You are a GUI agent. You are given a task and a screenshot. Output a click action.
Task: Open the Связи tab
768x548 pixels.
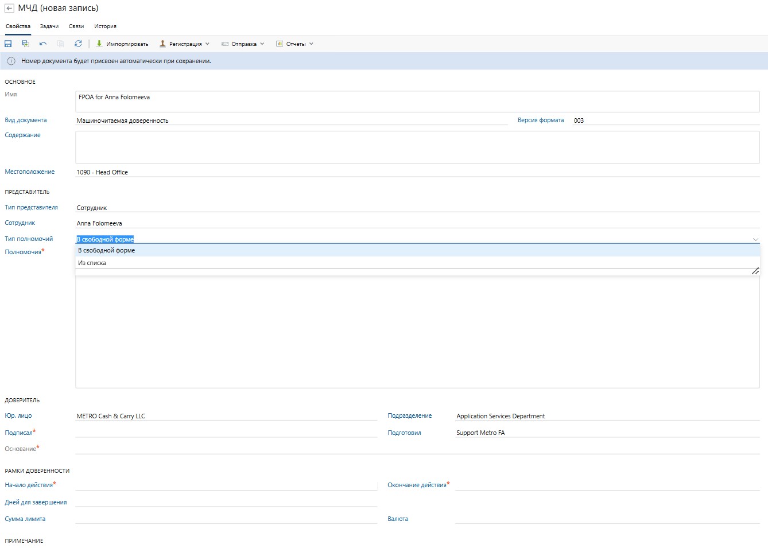point(76,26)
